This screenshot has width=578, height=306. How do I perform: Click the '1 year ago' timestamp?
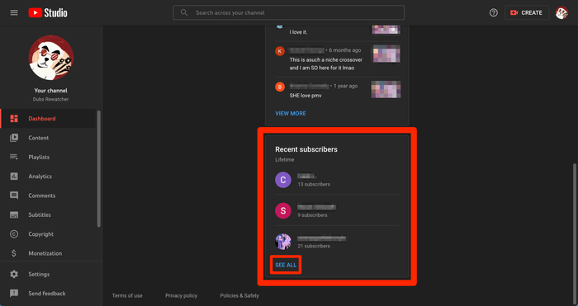tap(345, 86)
